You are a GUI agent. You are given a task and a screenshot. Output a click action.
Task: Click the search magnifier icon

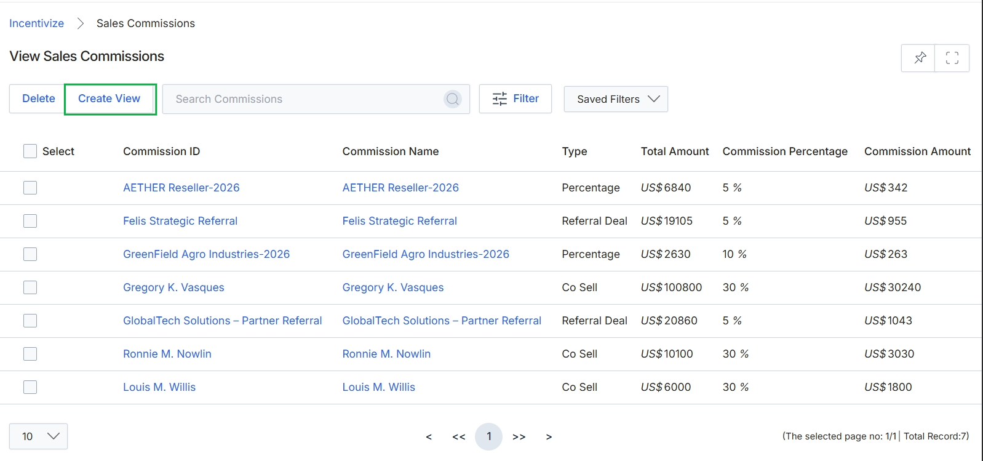tap(452, 99)
